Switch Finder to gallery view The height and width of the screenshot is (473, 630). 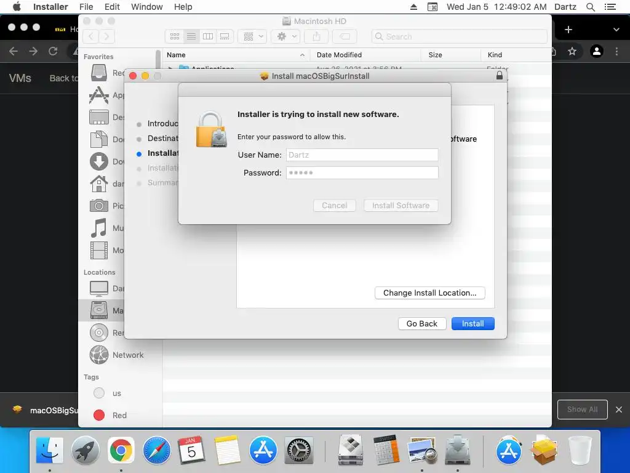coord(225,36)
